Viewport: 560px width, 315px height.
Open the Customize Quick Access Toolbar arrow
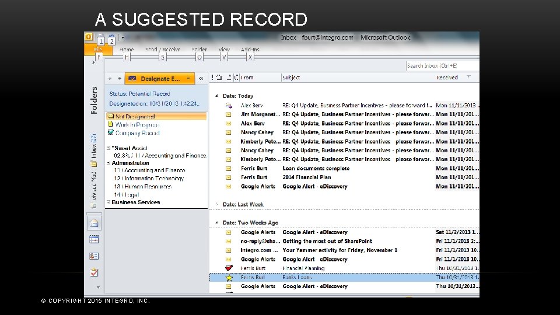[x=123, y=37]
